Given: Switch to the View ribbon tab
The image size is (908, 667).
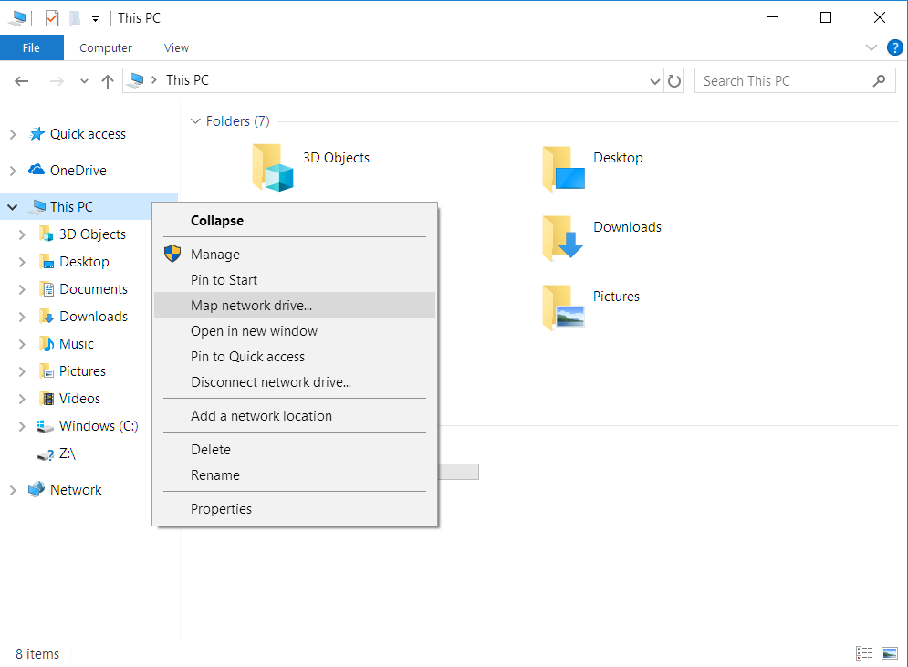Looking at the screenshot, I should [175, 47].
